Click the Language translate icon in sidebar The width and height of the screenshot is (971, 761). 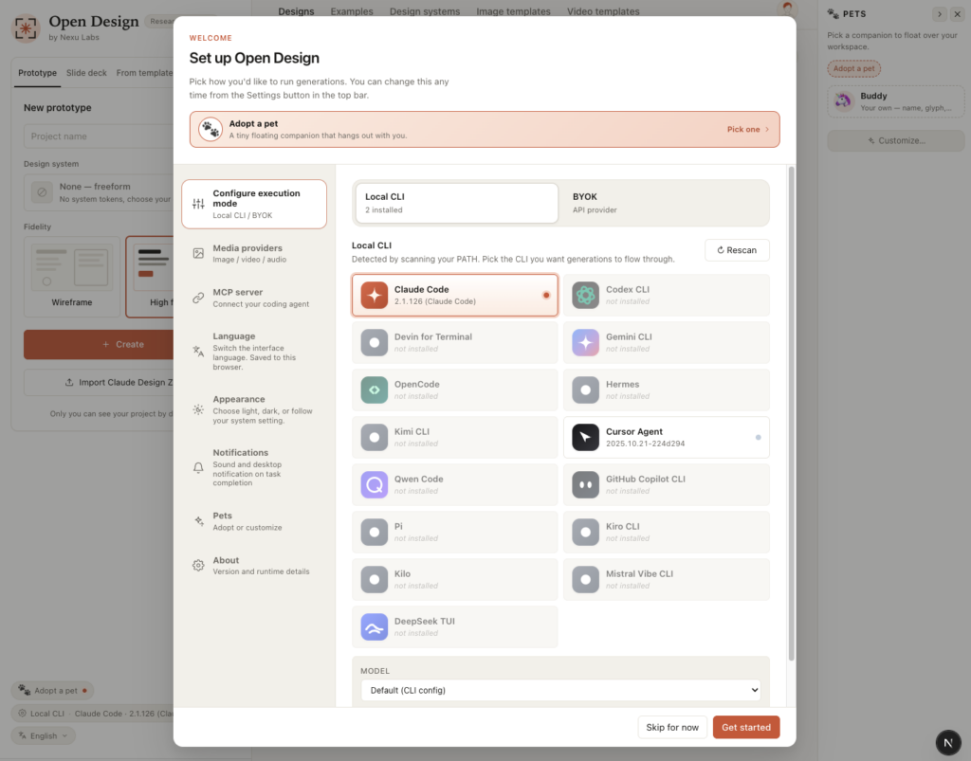198,352
